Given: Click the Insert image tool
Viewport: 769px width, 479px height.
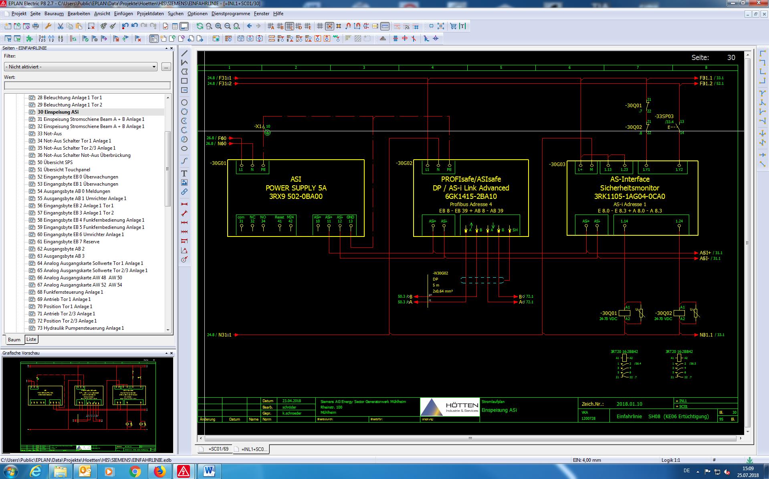Looking at the screenshot, I should click(184, 182).
